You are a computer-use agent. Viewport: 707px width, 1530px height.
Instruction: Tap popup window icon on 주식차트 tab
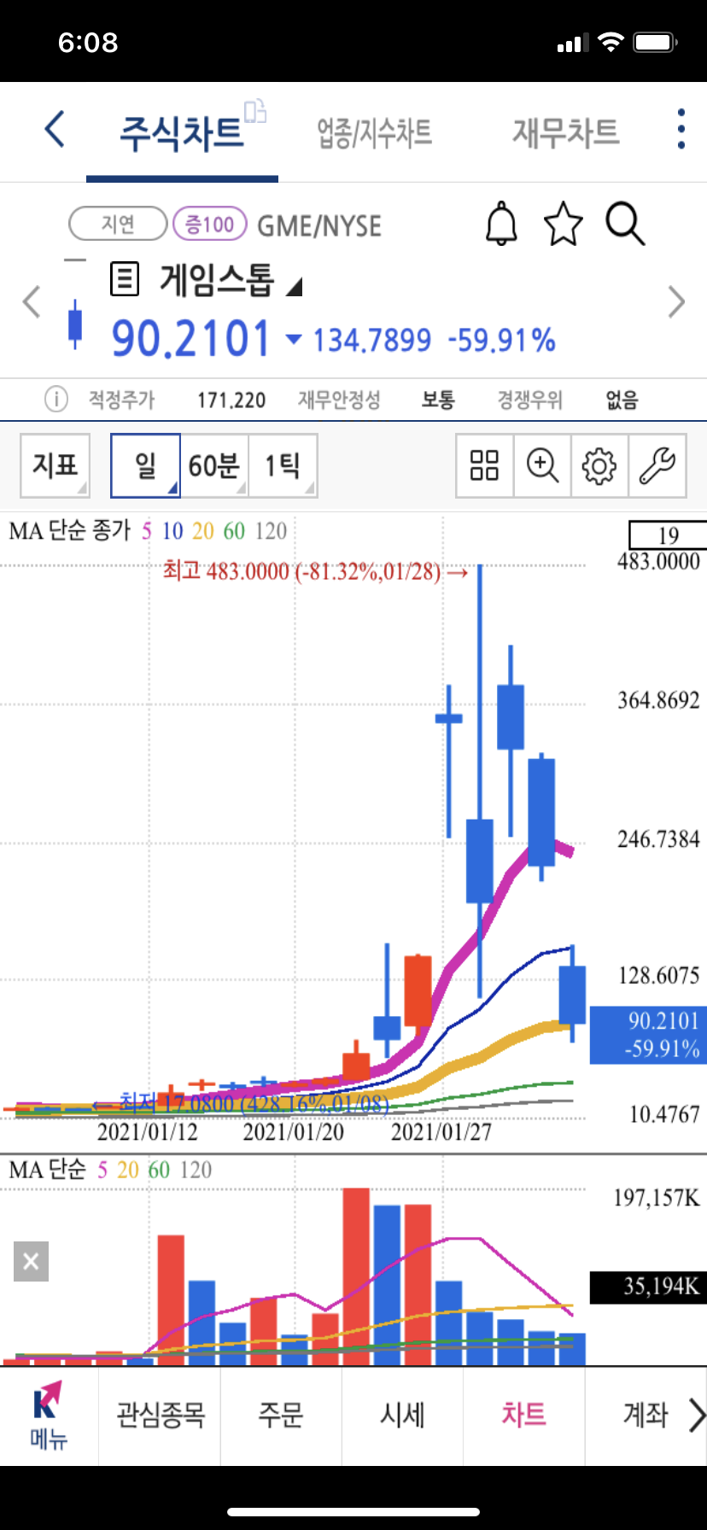pyautogui.click(x=255, y=111)
